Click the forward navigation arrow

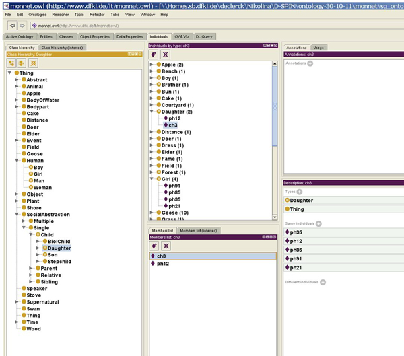(22, 26)
